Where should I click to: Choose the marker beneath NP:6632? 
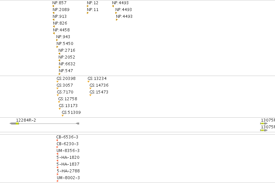[60, 67]
